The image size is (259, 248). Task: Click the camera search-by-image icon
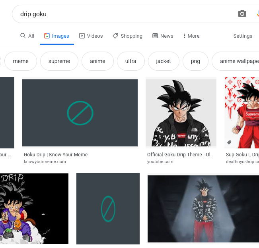tap(242, 14)
